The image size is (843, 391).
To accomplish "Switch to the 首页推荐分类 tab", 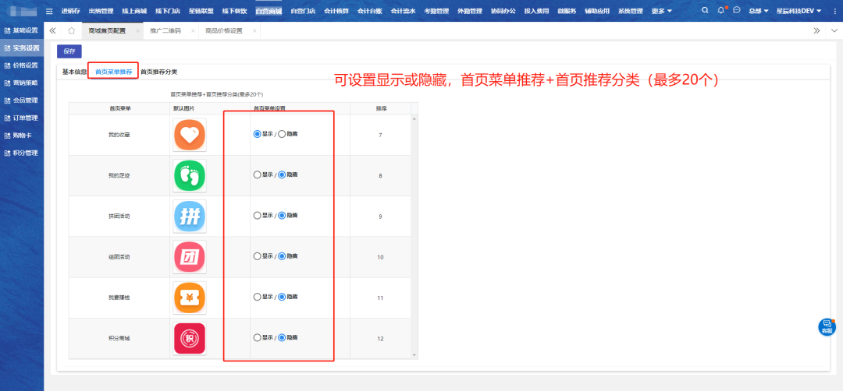I will pos(158,72).
